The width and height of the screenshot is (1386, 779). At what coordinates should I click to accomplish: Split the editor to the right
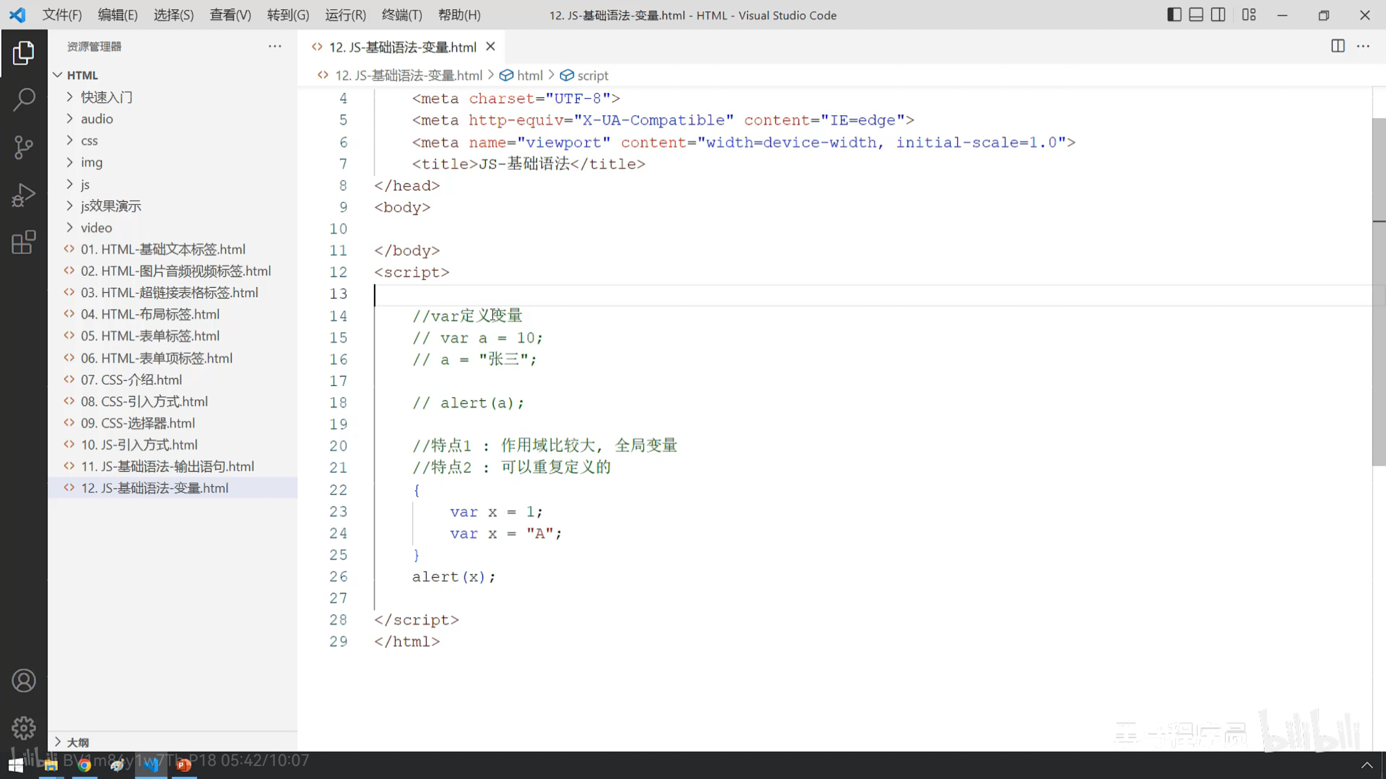(x=1338, y=47)
